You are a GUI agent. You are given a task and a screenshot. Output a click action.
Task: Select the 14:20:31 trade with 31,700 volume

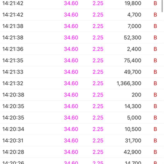coord(82,141)
